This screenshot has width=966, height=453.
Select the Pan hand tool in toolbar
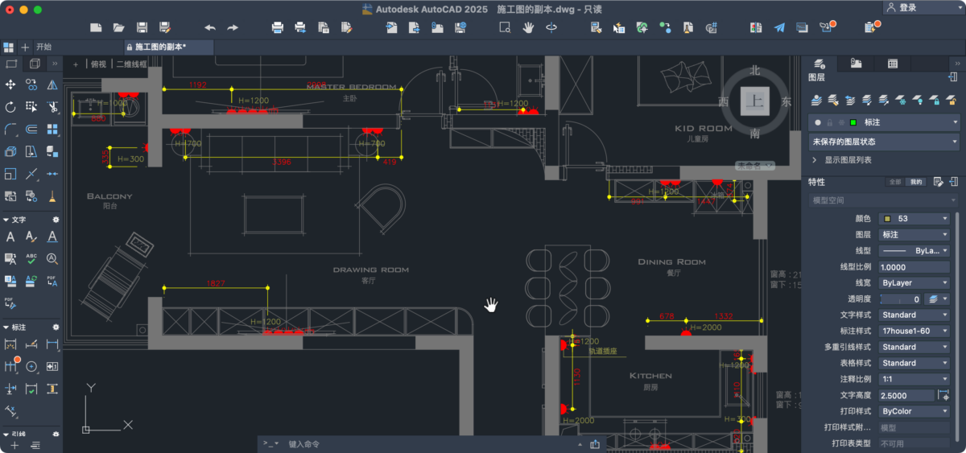pyautogui.click(x=528, y=27)
